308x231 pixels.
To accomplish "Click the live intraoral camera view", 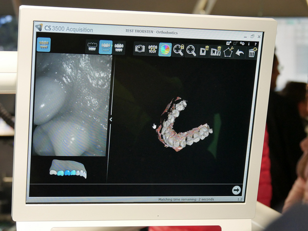I will (72, 104).
